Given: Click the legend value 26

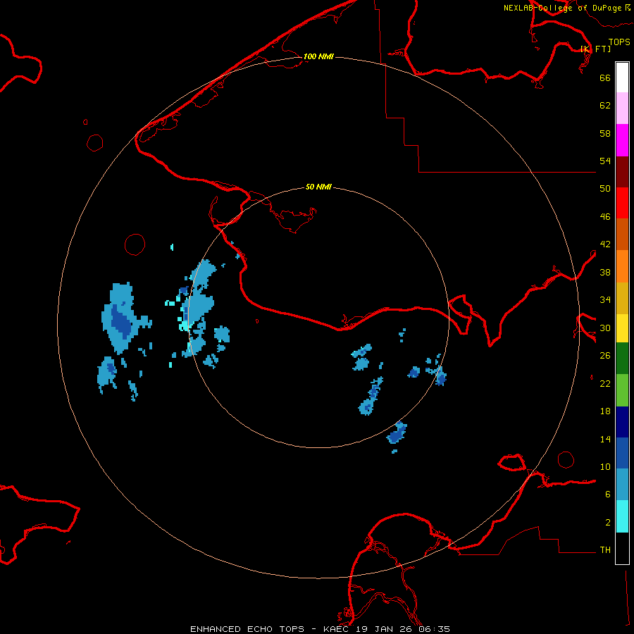Looking at the screenshot, I should coord(605,356).
